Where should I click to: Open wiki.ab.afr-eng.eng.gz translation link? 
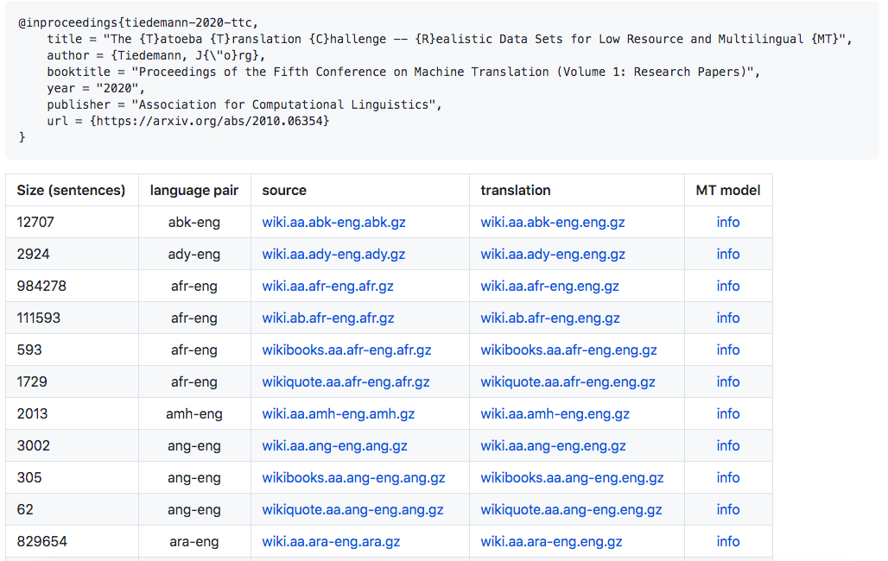[549, 318]
